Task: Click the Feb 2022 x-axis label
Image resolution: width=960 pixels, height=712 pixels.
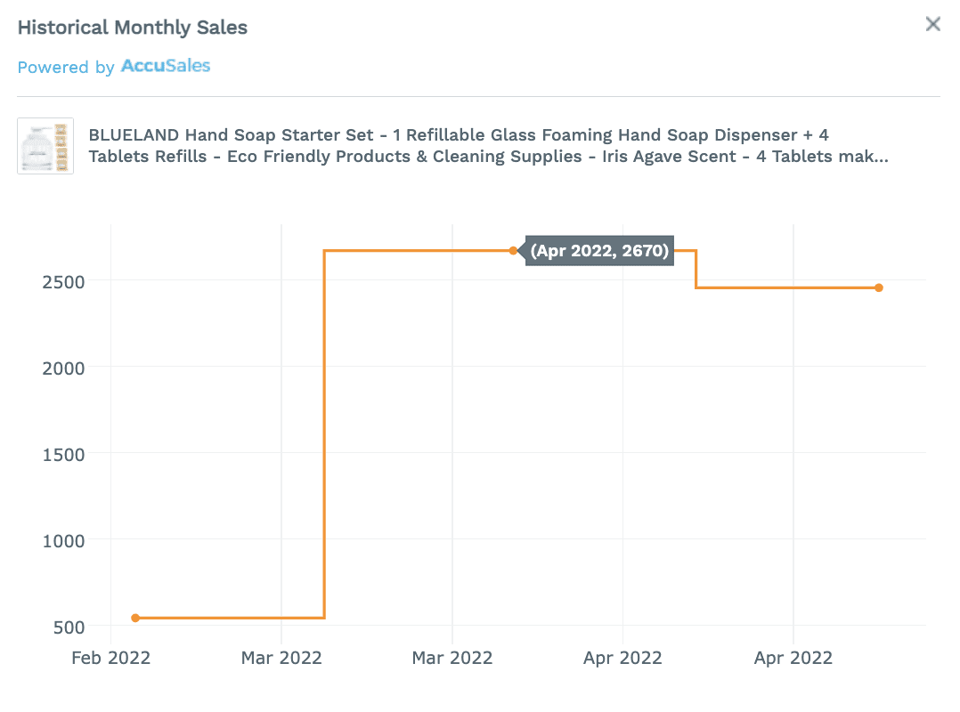Action: click(x=111, y=659)
